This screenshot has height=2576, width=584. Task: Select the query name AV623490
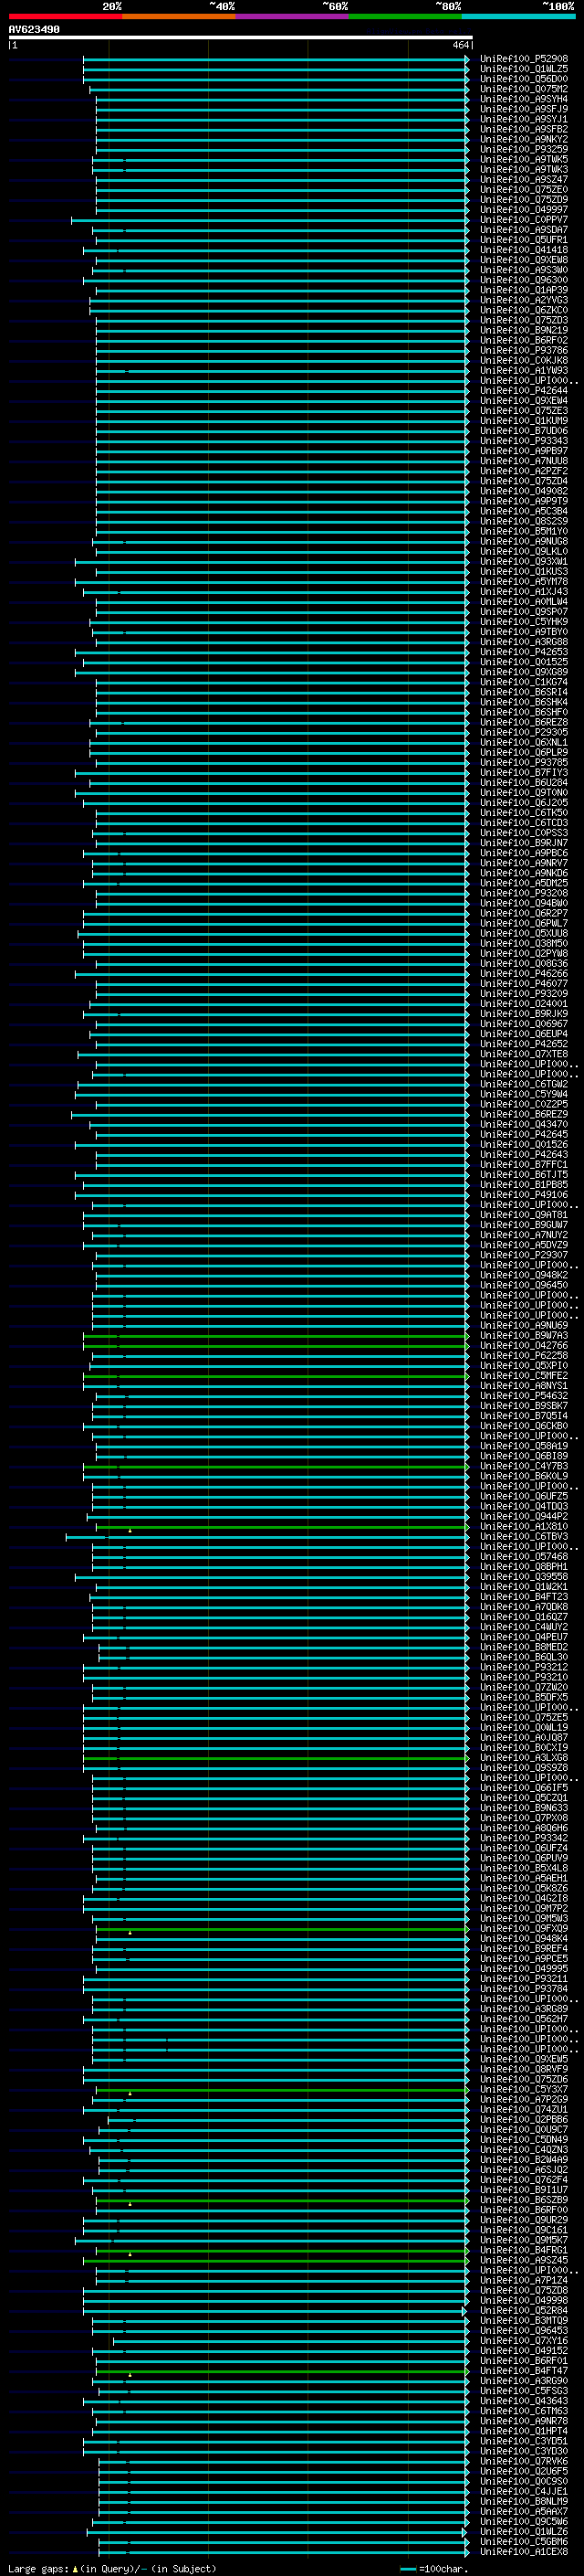[x=34, y=29]
